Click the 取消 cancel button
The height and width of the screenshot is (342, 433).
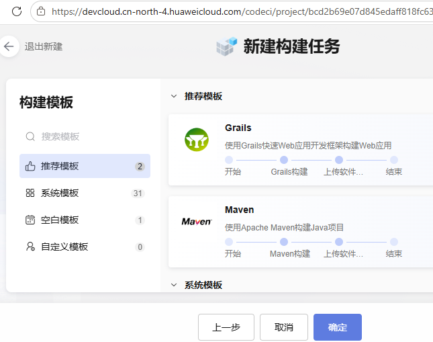tap(284, 327)
